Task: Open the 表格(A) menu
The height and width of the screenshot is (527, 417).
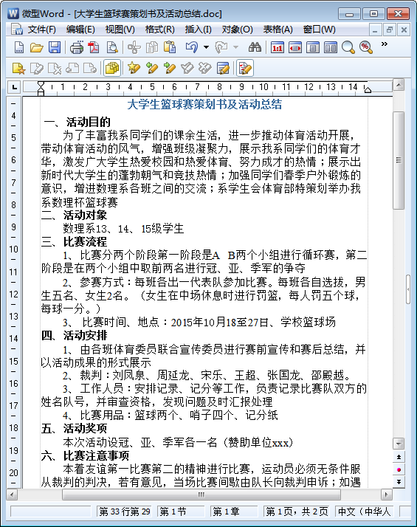Action: [278, 30]
